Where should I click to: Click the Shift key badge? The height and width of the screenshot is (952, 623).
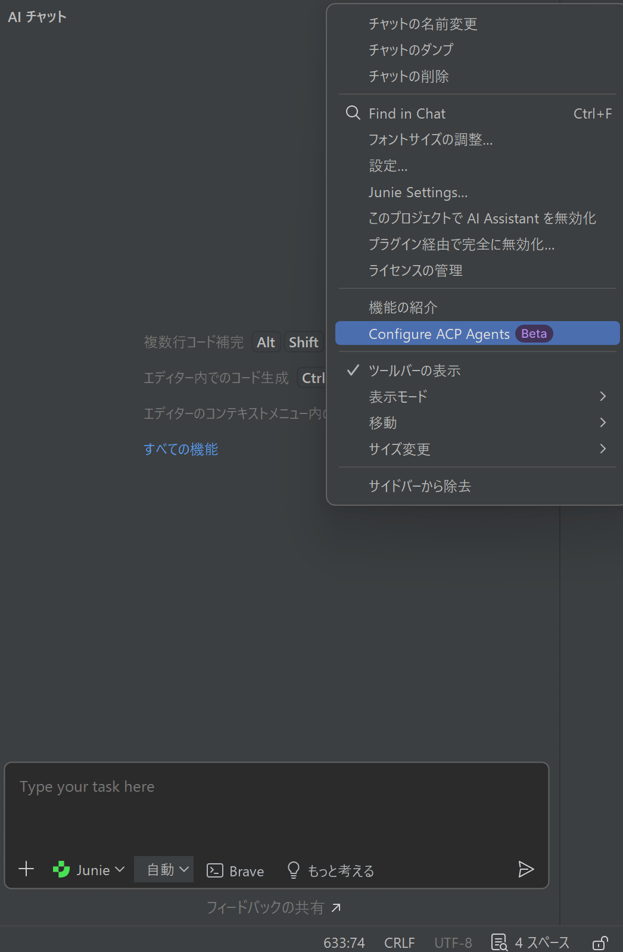[x=303, y=342]
